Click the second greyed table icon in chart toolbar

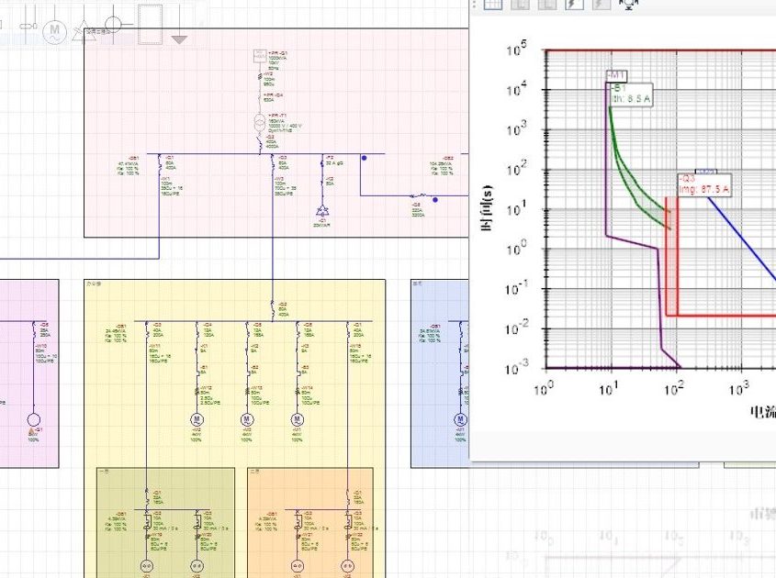click(x=519, y=4)
